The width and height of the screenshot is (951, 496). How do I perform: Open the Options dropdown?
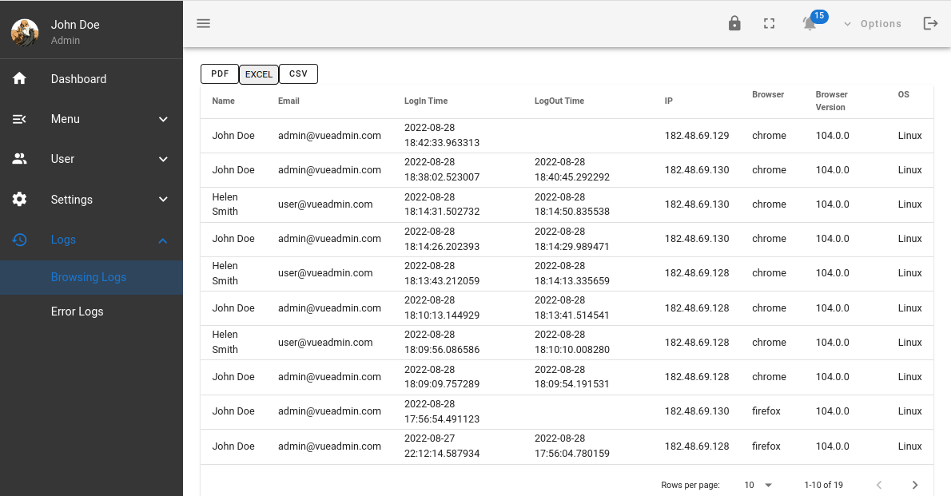(x=873, y=24)
